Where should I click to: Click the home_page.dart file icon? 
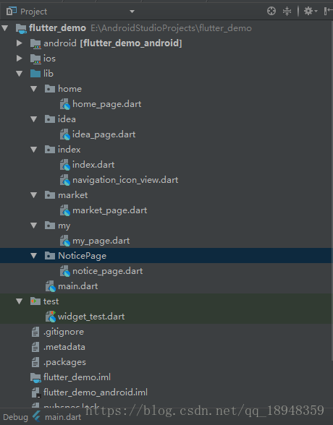[x=65, y=104]
